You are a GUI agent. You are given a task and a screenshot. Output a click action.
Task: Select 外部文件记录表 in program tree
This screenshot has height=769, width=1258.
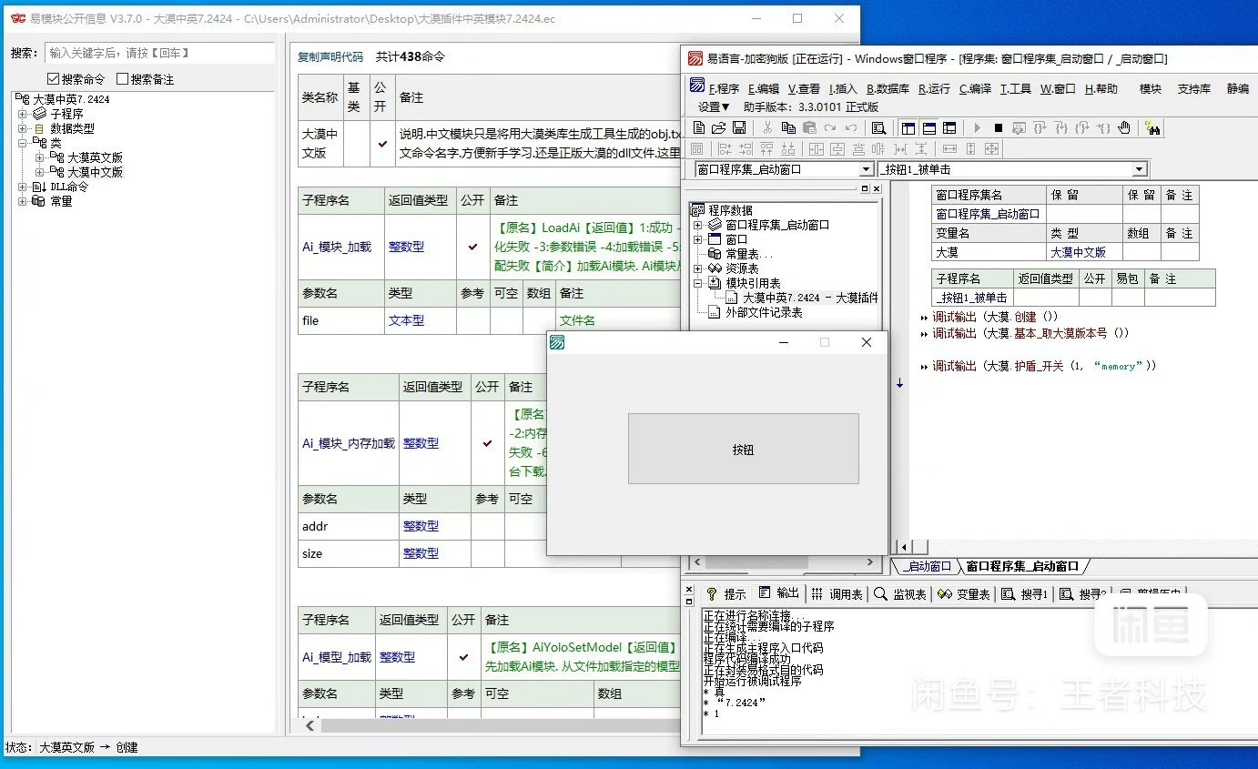764,312
